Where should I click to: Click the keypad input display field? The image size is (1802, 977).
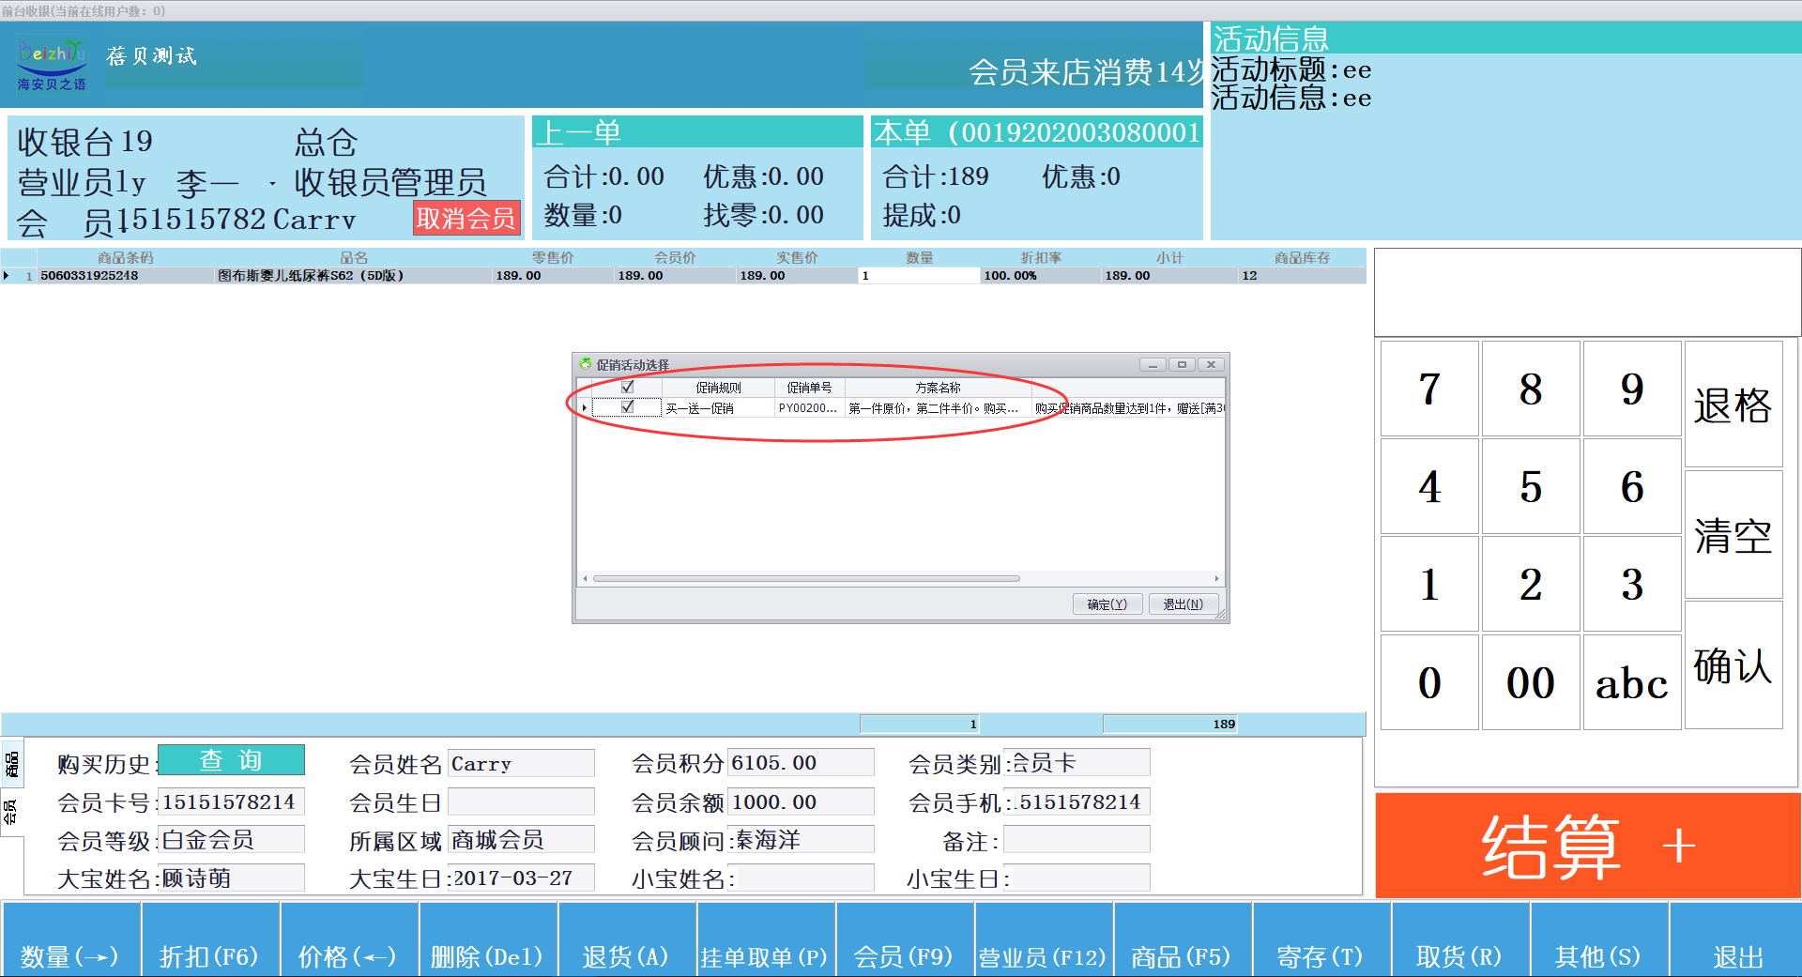[x=1587, y=292]
